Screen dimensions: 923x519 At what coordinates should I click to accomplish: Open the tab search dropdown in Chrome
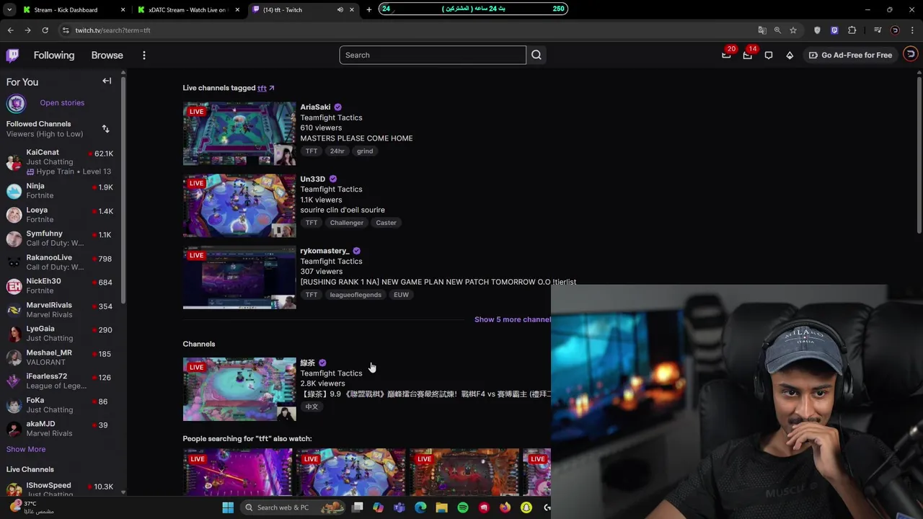(9, 10)
